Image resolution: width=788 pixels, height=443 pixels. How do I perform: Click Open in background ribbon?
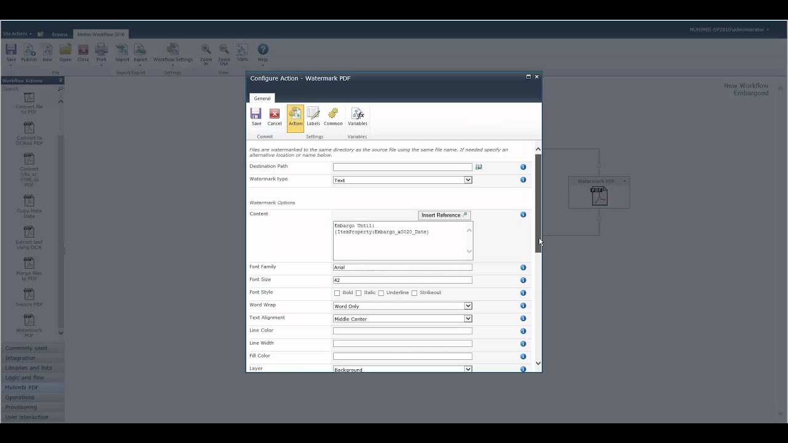click(x=65, y=54)
